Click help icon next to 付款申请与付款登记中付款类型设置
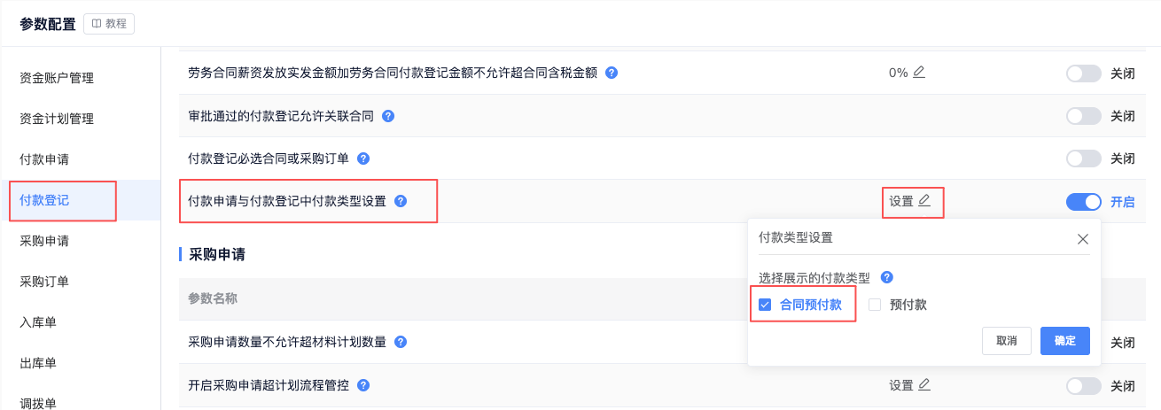1161x410 pixels. point(401,201)
